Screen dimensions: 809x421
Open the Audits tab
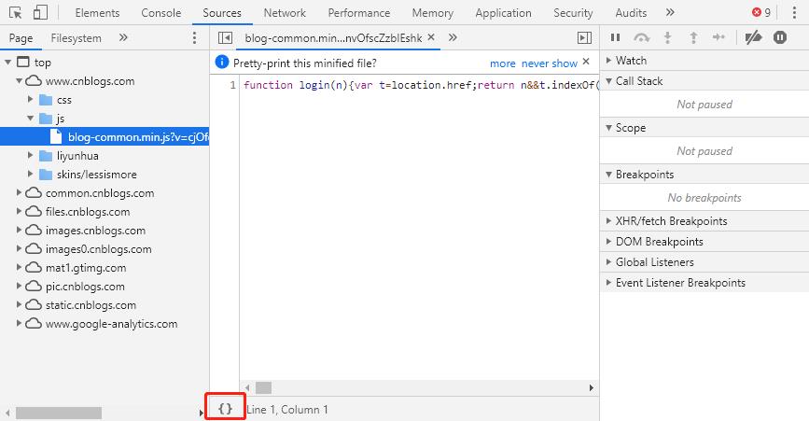click(x=631, y=13)
